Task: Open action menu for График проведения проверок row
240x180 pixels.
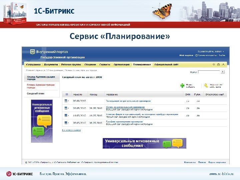Action: pyautogui.click(x=66, y=123)
